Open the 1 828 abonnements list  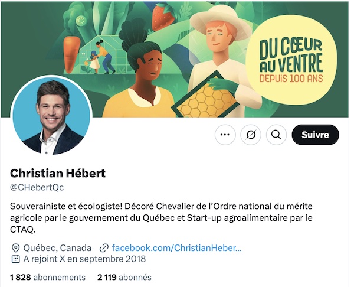pos(48,277)
